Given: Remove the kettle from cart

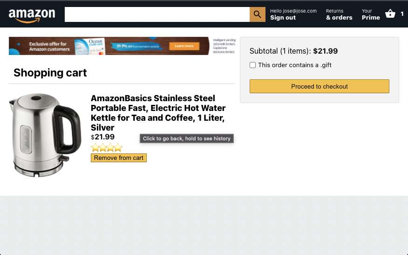Looking at the screenshot, I should (x=119, y=158).
